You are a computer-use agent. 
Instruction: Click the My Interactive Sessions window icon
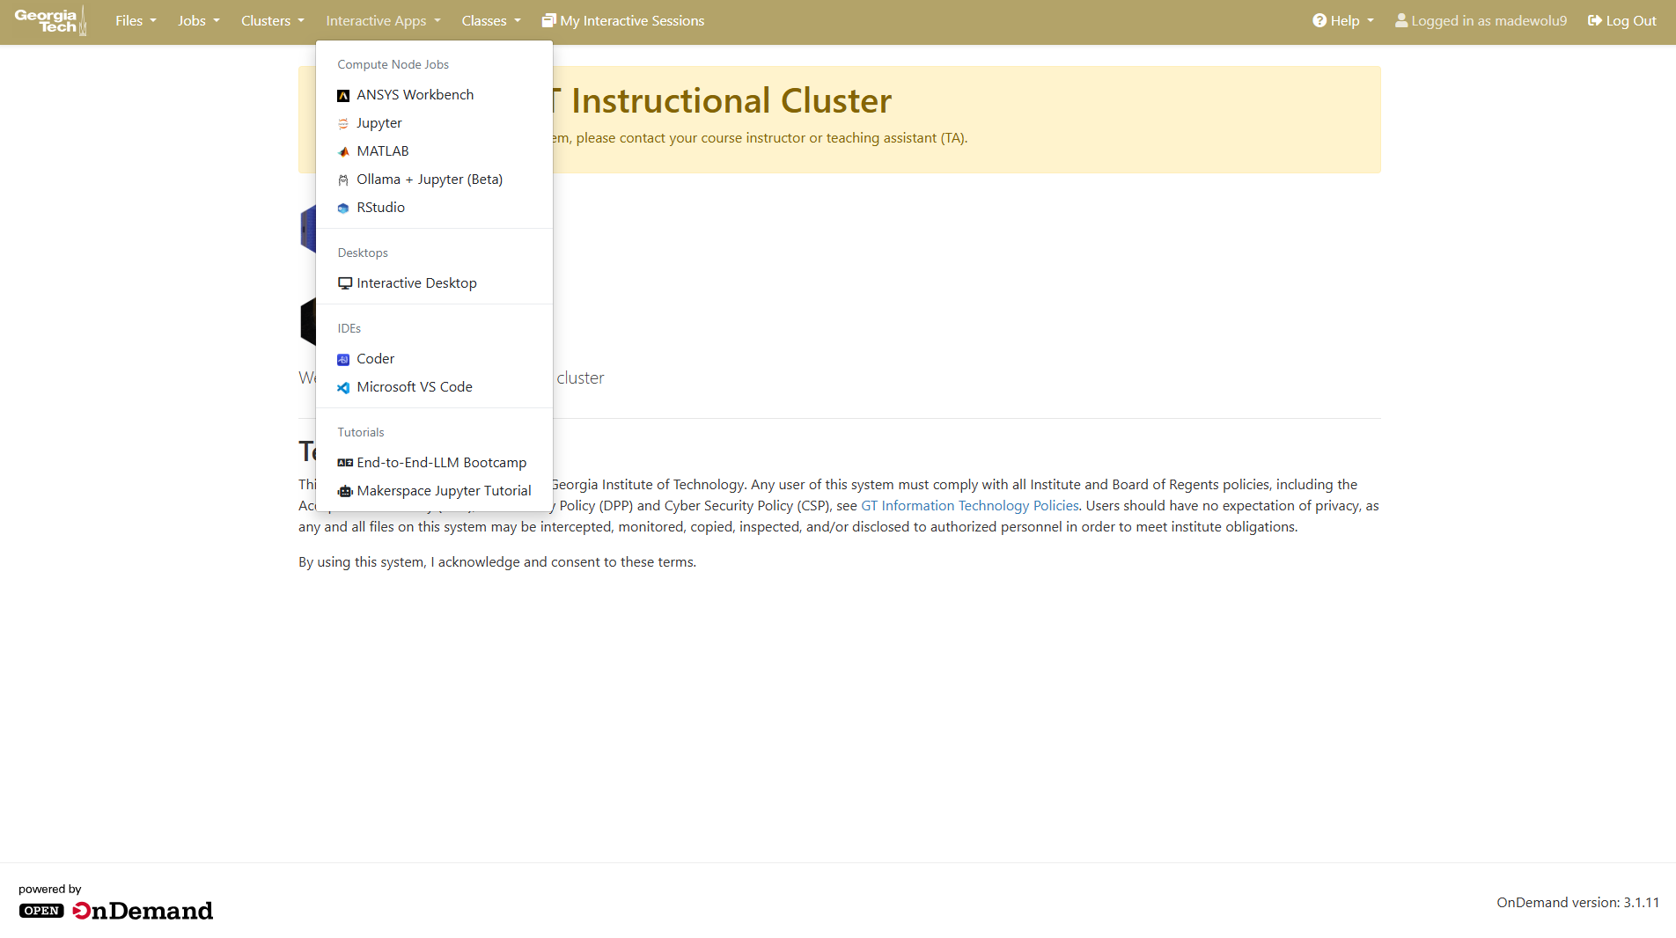click(549, 20)
